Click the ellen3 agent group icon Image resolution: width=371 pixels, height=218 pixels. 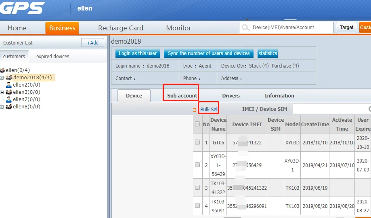[9, 92]
